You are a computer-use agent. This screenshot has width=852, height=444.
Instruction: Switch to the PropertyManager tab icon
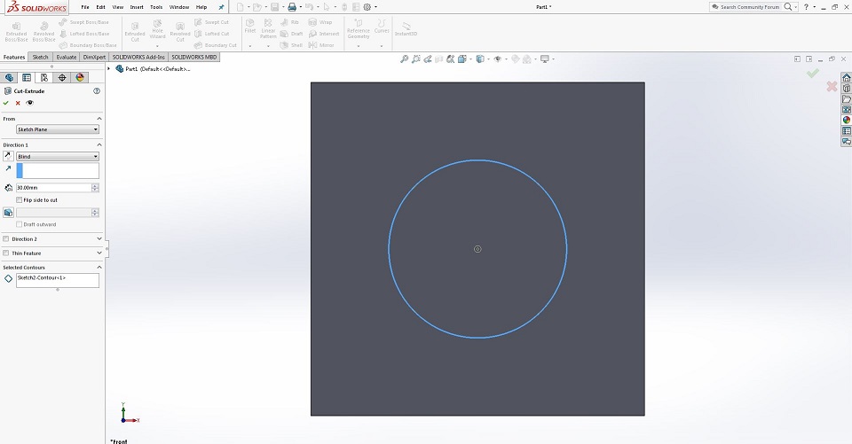27,78
